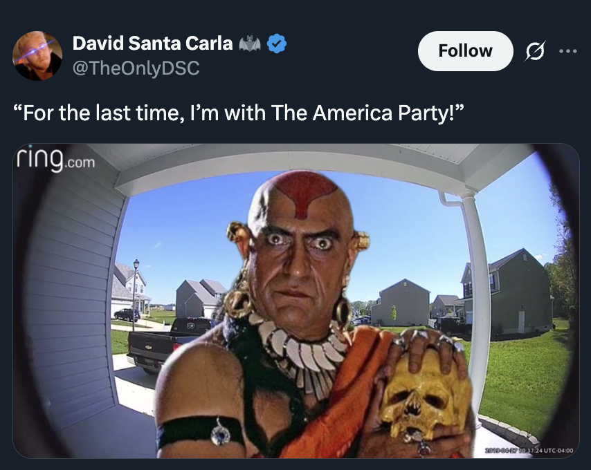Open the David Santa Carla display name link
591x470 pixels.
(152, 44)
